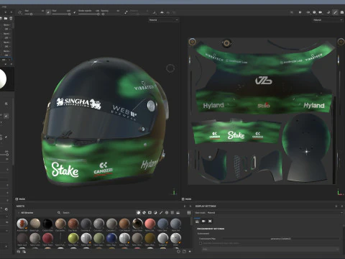Adjust the Stroke opacity slider
345x259 pixels.
point(89,14)
